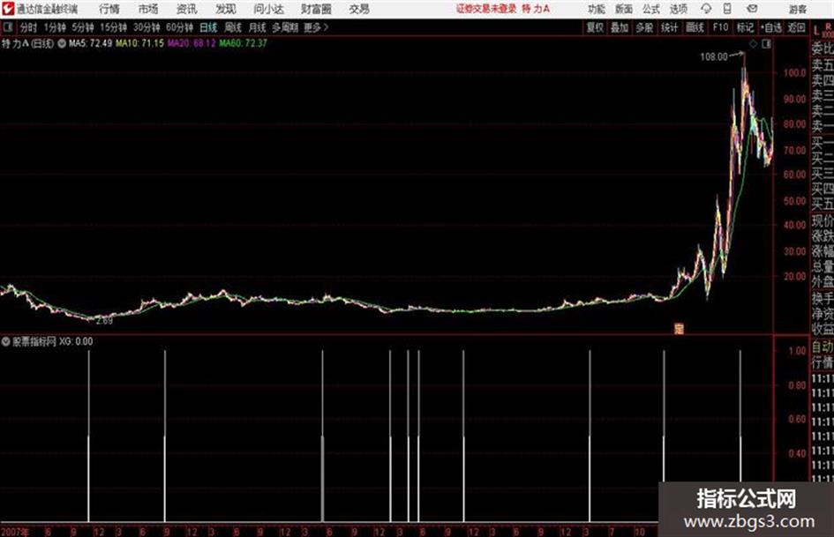
Task: Switch to the 30分钟 period tab
Action: (x=147, y=27)
